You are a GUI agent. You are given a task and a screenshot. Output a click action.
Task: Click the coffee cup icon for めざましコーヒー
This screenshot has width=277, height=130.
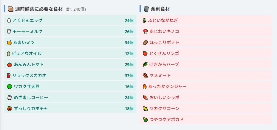click(10, 98)
